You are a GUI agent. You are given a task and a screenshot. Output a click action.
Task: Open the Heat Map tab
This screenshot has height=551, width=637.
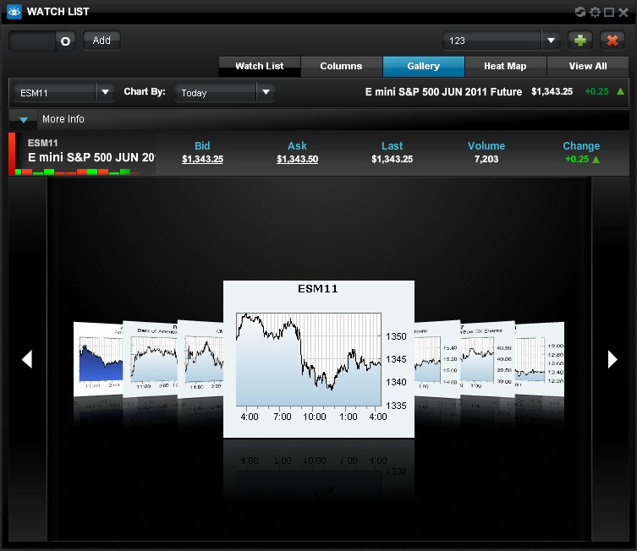pyautogui.click(x=505, y=66)
